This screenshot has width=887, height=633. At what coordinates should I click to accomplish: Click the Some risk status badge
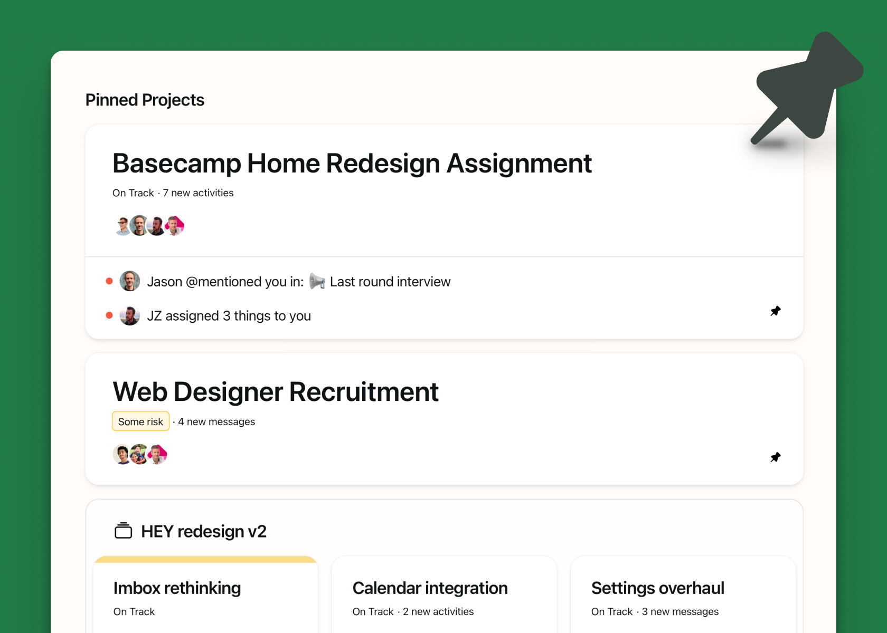tap(140, 421)
